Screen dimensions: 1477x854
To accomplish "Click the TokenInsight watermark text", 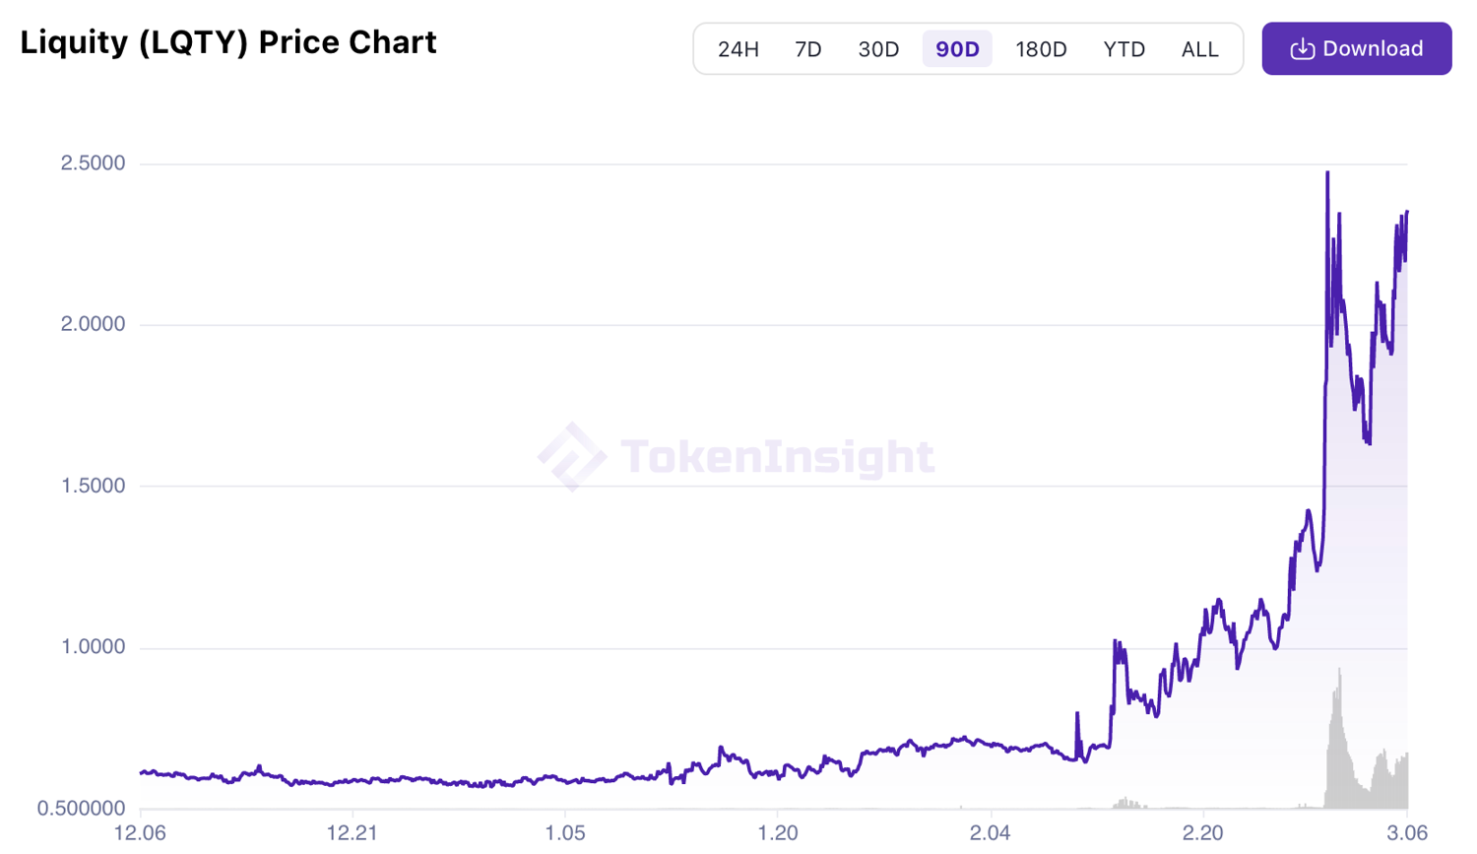I will pyautogui.click(x=777, y=457).
